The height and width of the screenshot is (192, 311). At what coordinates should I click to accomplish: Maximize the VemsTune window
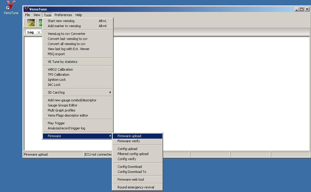302,9
